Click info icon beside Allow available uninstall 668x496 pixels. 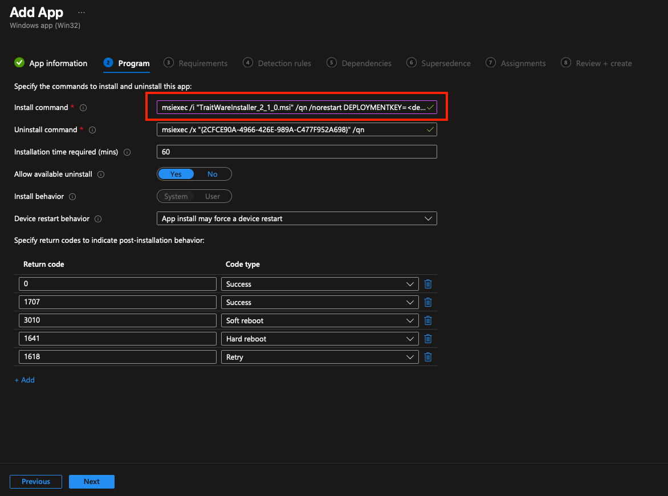tap(101, 174)
